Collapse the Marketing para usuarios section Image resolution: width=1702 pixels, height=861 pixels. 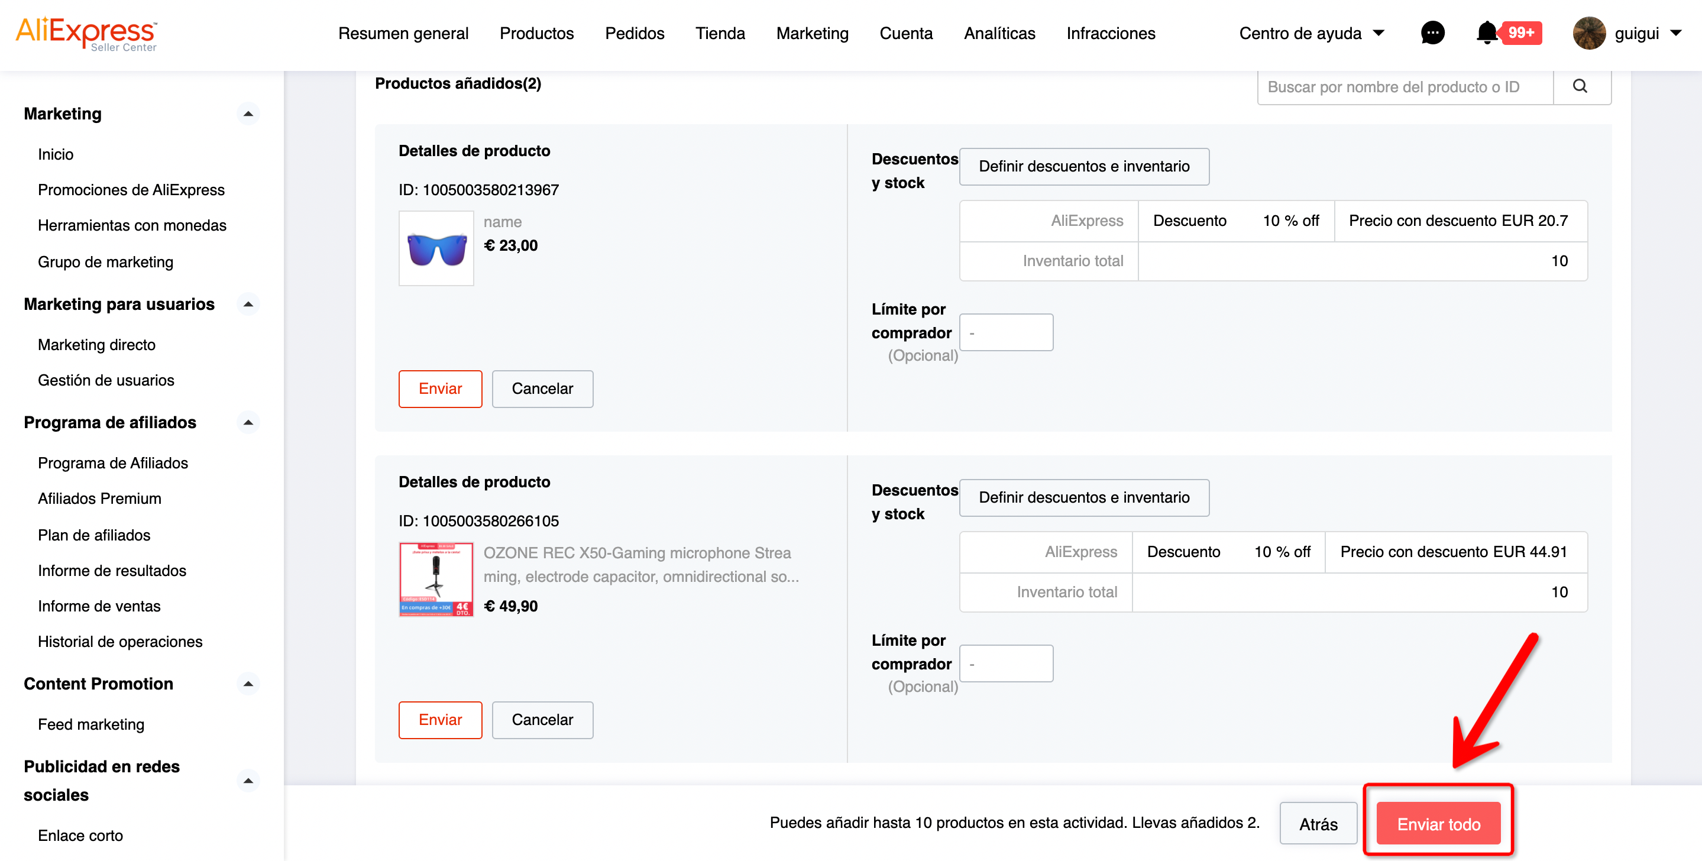[x=248, y=305]
